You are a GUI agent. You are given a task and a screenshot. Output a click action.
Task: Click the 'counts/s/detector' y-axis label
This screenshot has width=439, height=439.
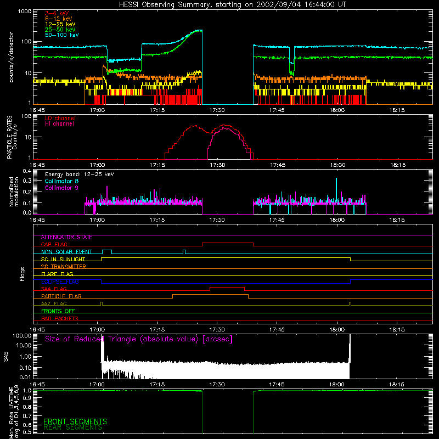[x=12, y=57]
